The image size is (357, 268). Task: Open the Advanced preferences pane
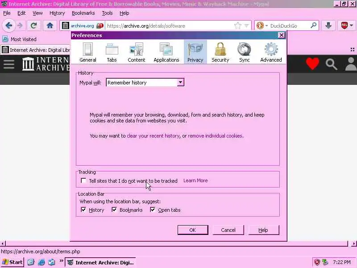pos(271,52)
